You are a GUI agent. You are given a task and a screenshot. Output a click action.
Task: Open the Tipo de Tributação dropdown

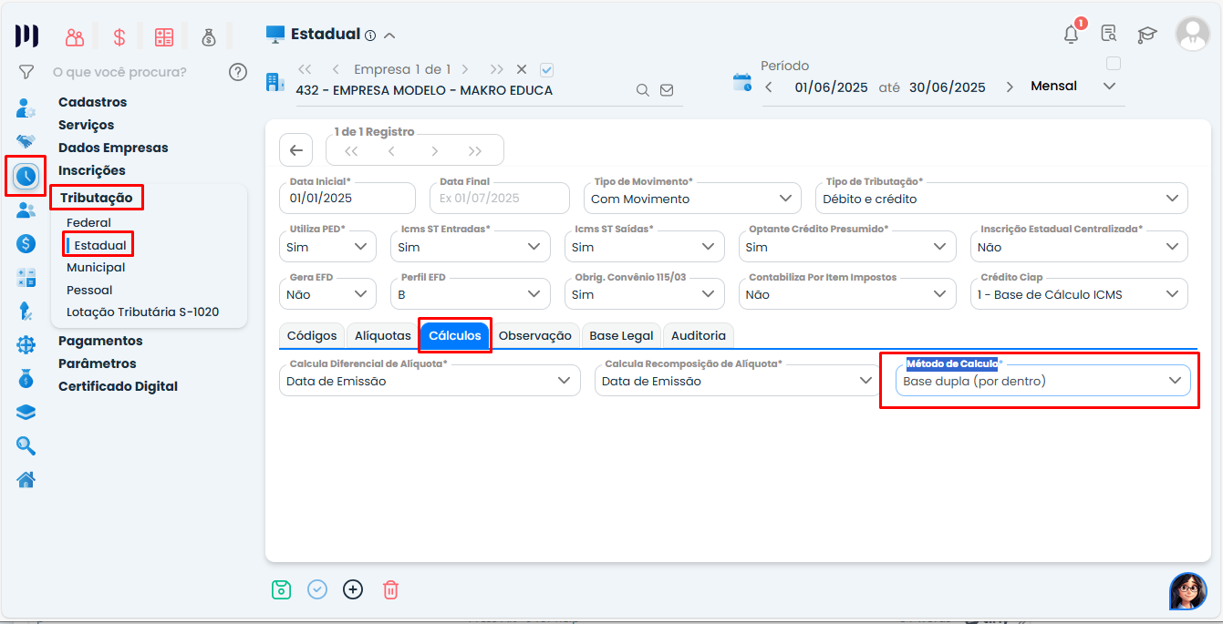pyautogui.click(x=1001, y=198)
